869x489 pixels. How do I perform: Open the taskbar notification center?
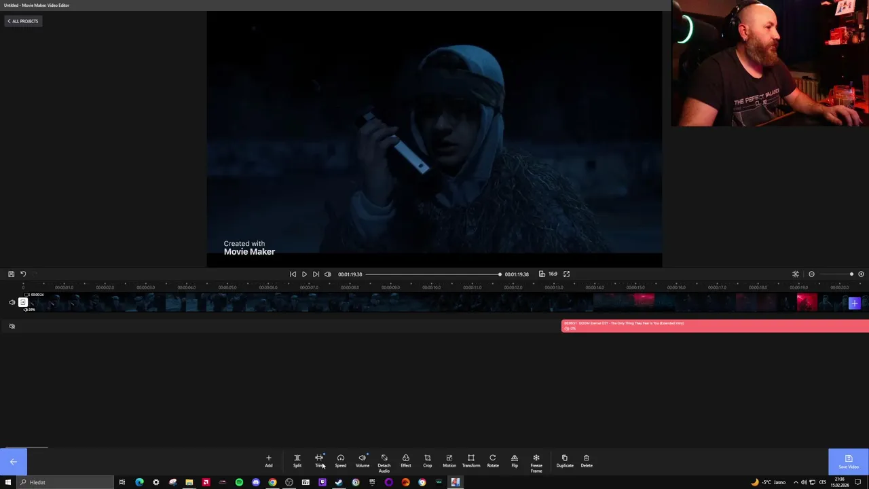(x=857, y=482)
